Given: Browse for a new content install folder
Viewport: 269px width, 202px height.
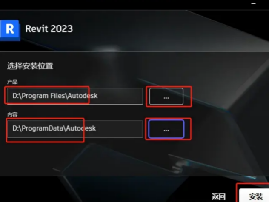Looking at the screenshot, I should tap(166, 129).
